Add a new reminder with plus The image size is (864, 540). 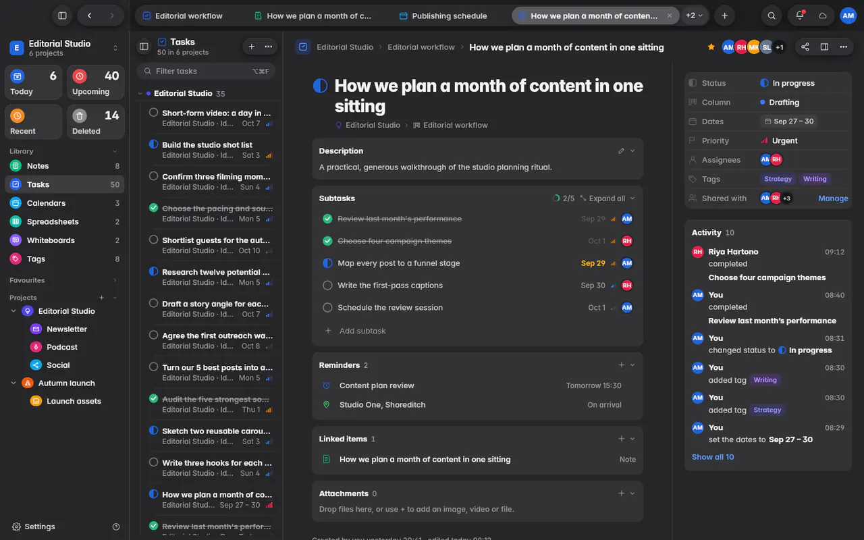pos(621,364)
